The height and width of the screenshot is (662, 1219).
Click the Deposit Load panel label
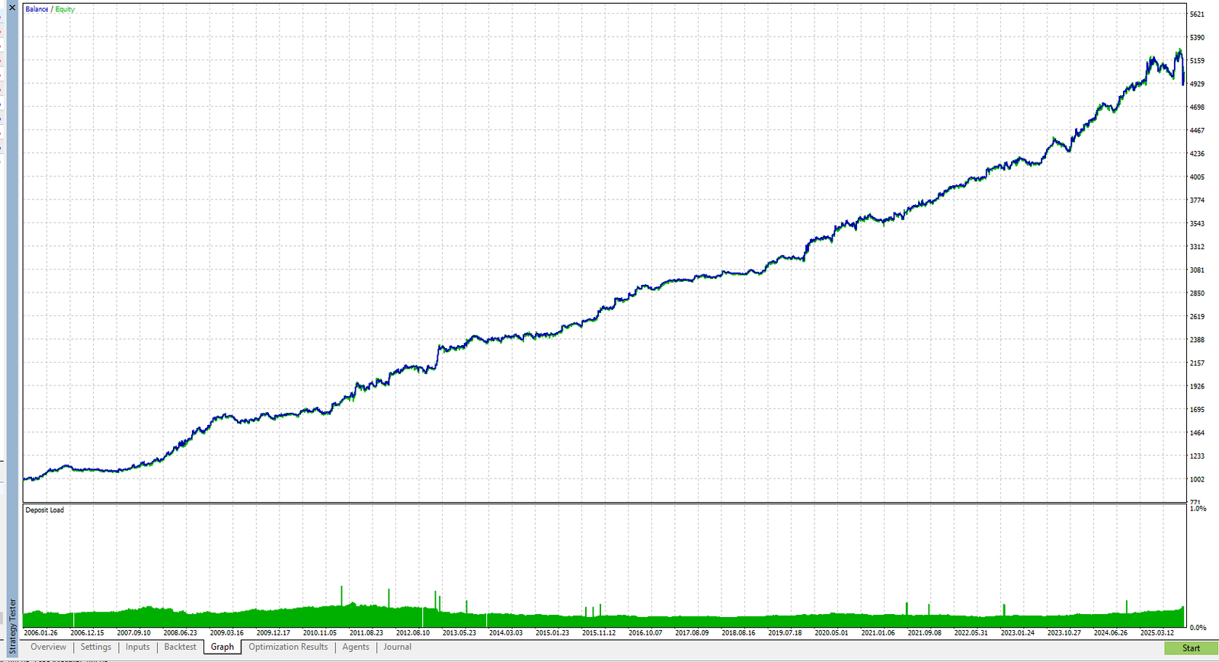point(45,510)
